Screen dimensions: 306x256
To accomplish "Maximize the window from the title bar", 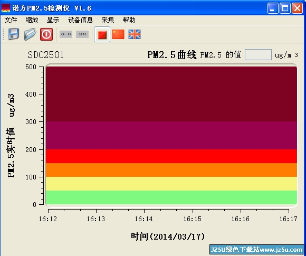I will click(x=285, y=8).
